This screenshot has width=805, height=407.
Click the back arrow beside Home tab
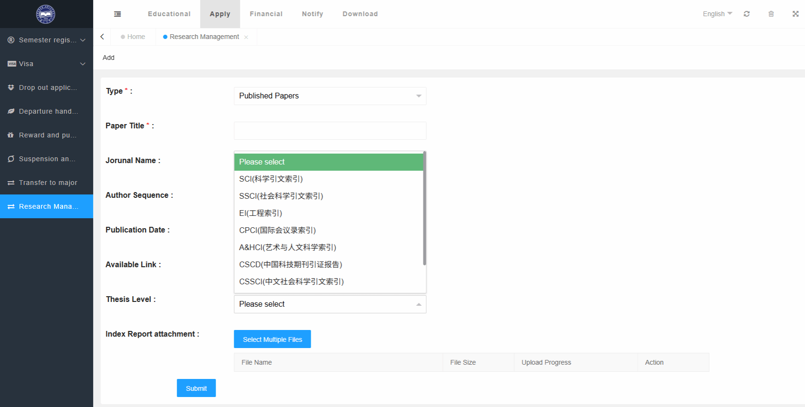click(102, 37)
